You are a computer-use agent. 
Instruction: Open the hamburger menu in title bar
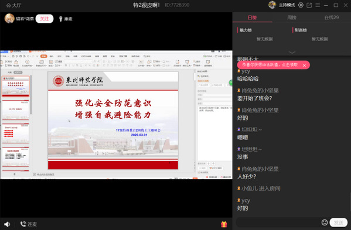318,5
